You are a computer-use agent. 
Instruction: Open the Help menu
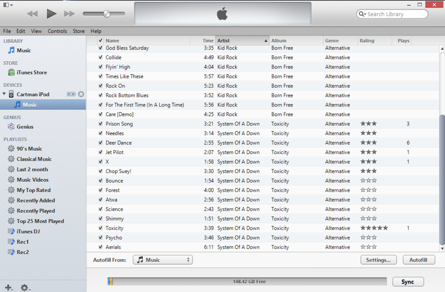[96, 31]
